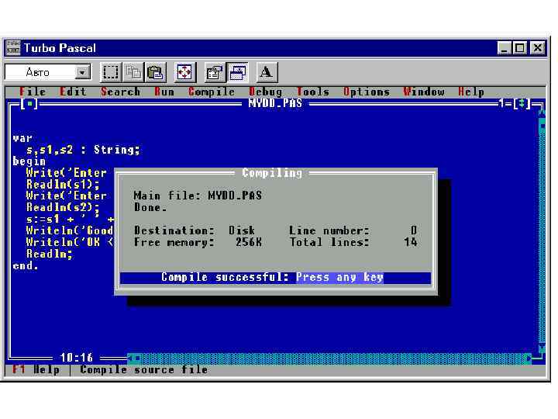This screenshot has width=558, height=419.
Task: Open the Debug menu
Action: [x=266, y=92]
